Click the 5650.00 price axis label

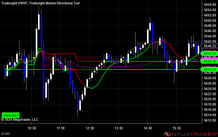[x=210, y=21]
